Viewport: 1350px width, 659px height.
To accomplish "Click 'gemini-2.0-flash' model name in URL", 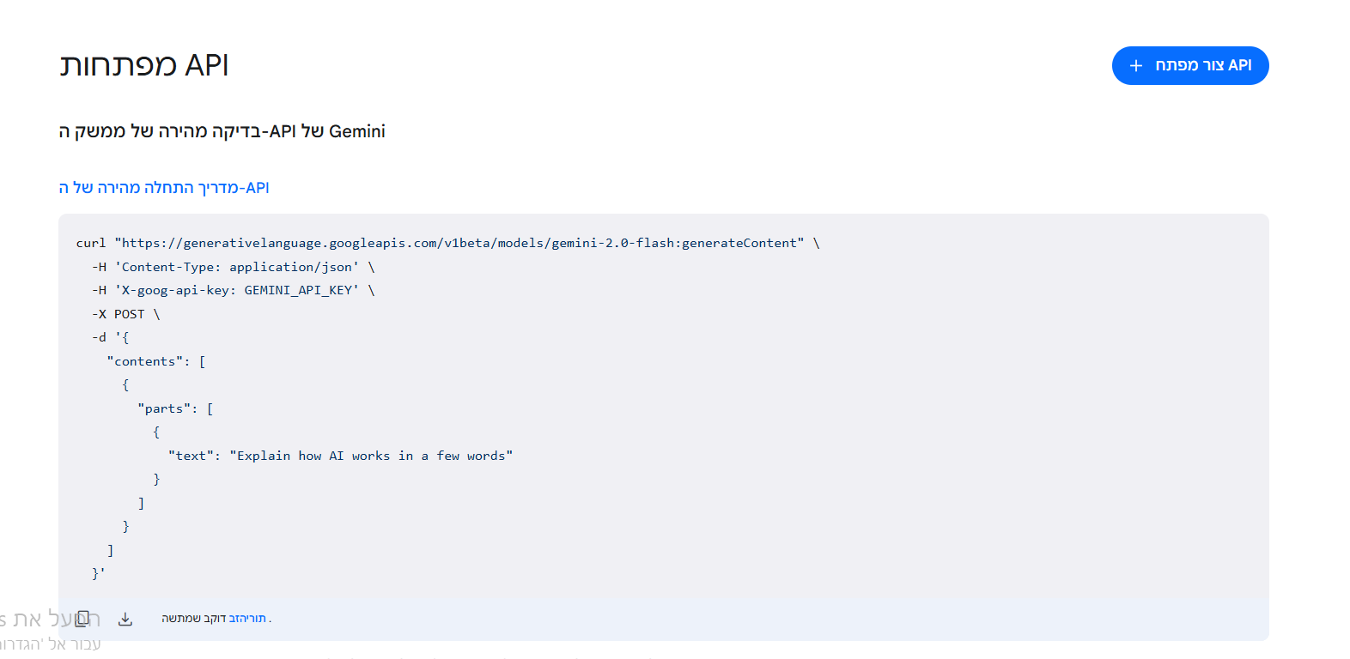I will click(x=613, y=244).
